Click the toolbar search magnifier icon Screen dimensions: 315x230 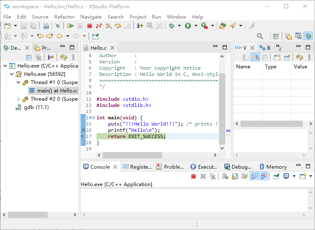[260, 36]
